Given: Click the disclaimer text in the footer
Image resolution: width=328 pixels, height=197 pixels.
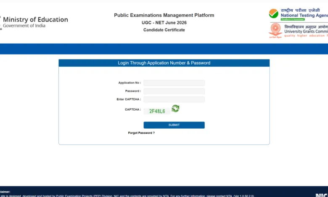Looking at the screenshot, I should [x=127, y=196].
